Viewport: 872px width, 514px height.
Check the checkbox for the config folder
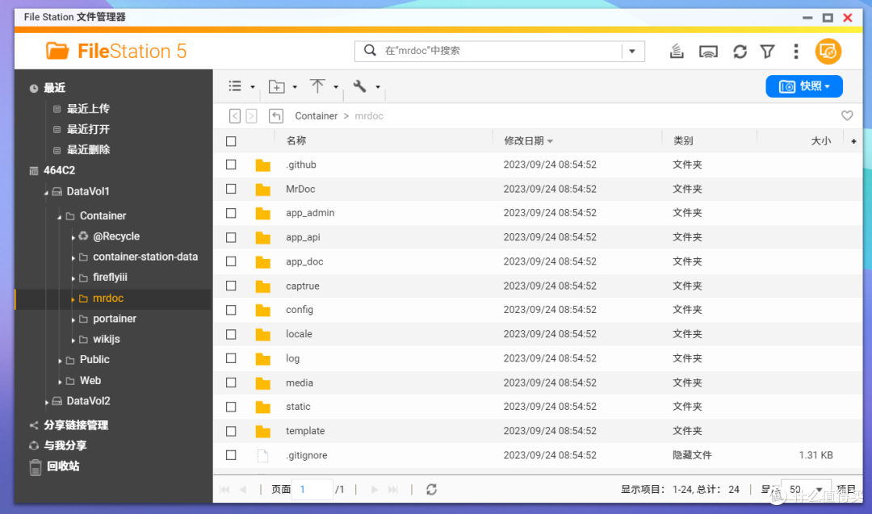pos(231,309)
